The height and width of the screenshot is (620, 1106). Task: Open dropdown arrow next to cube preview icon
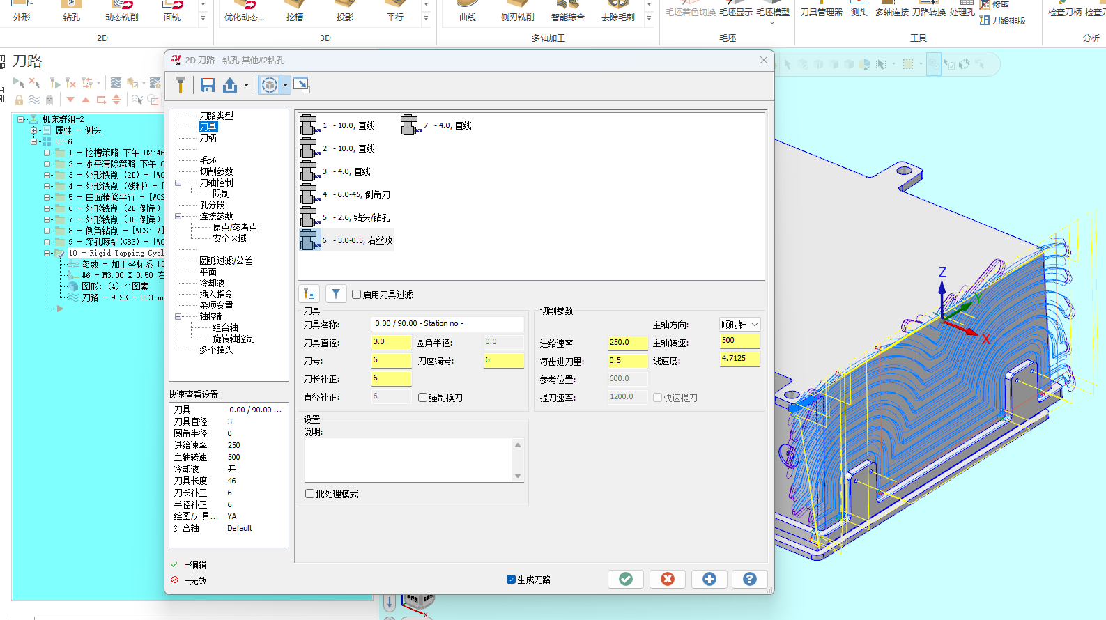285,85
